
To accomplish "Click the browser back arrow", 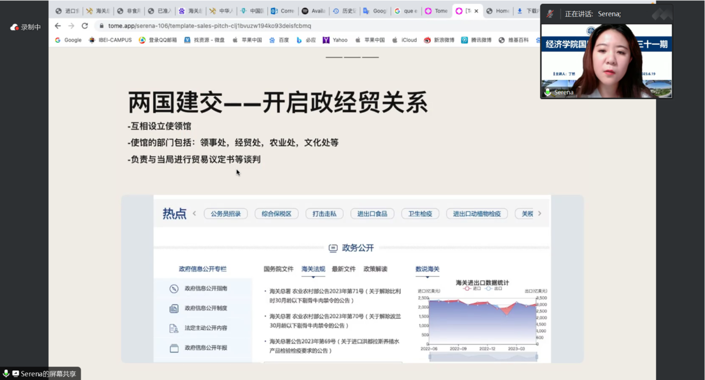I will tap(58, 26).
